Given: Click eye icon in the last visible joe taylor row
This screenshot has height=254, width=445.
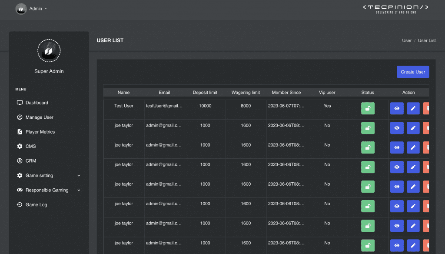Looking at the screenshot, I should [x=397, y=245].
